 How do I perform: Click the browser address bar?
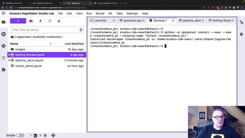point(108,8)
